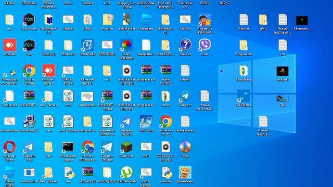Open the NewCat shortcut with the blue question mark
This screenshot has height=187, width=333.
pyautogui.click(x=185, y=45)
